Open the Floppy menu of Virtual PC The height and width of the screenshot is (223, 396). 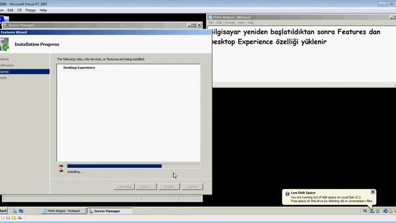[30, 10]
